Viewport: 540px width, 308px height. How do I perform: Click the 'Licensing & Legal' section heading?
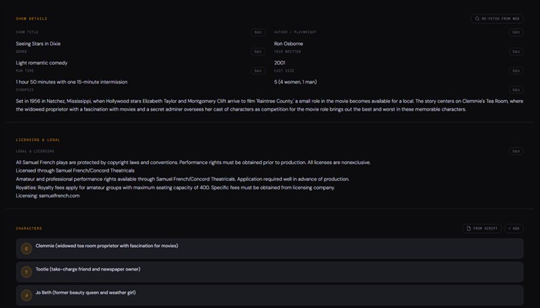pyautogui.click(x=38, y=139)
